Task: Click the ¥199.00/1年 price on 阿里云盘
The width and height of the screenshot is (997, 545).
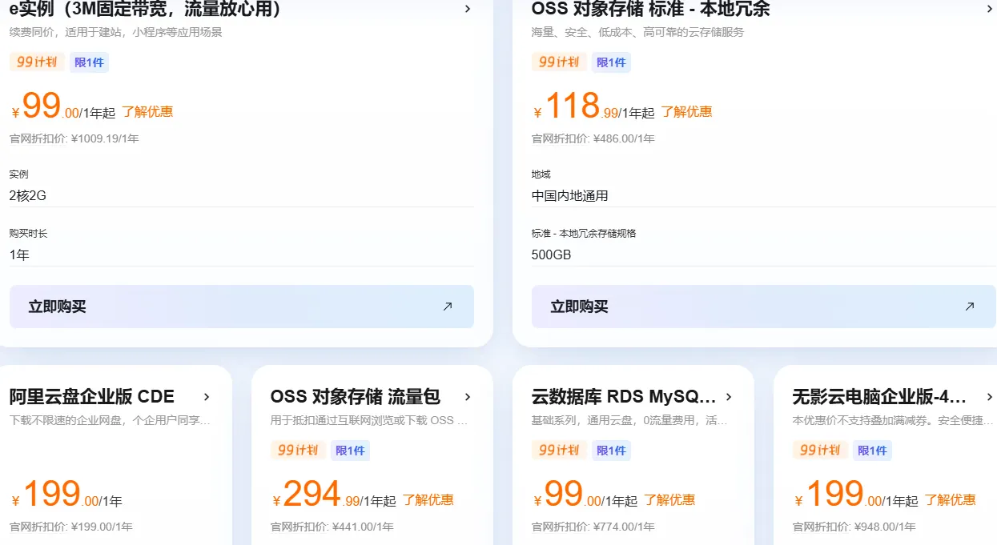Action: (x=66, y=495)
